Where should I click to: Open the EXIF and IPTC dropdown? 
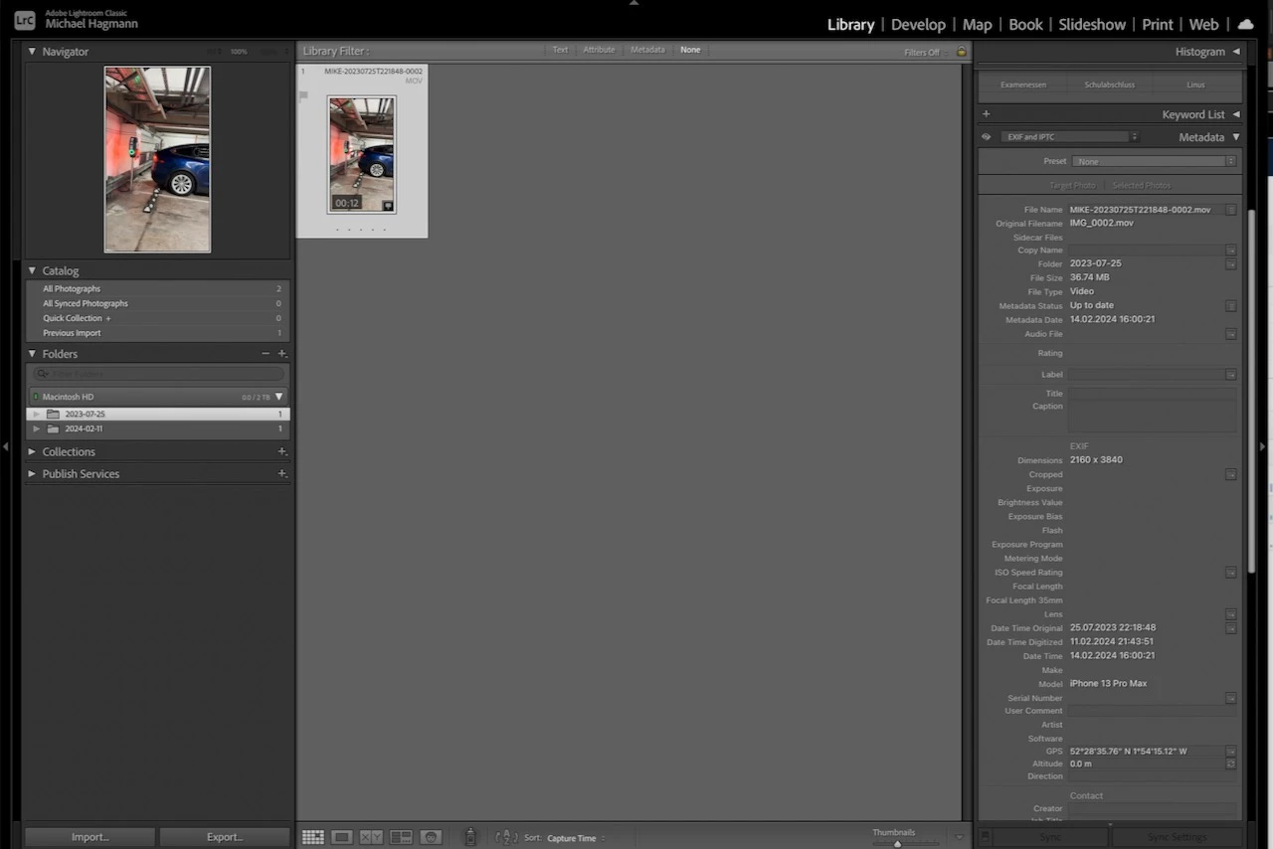click(1070, 137)
